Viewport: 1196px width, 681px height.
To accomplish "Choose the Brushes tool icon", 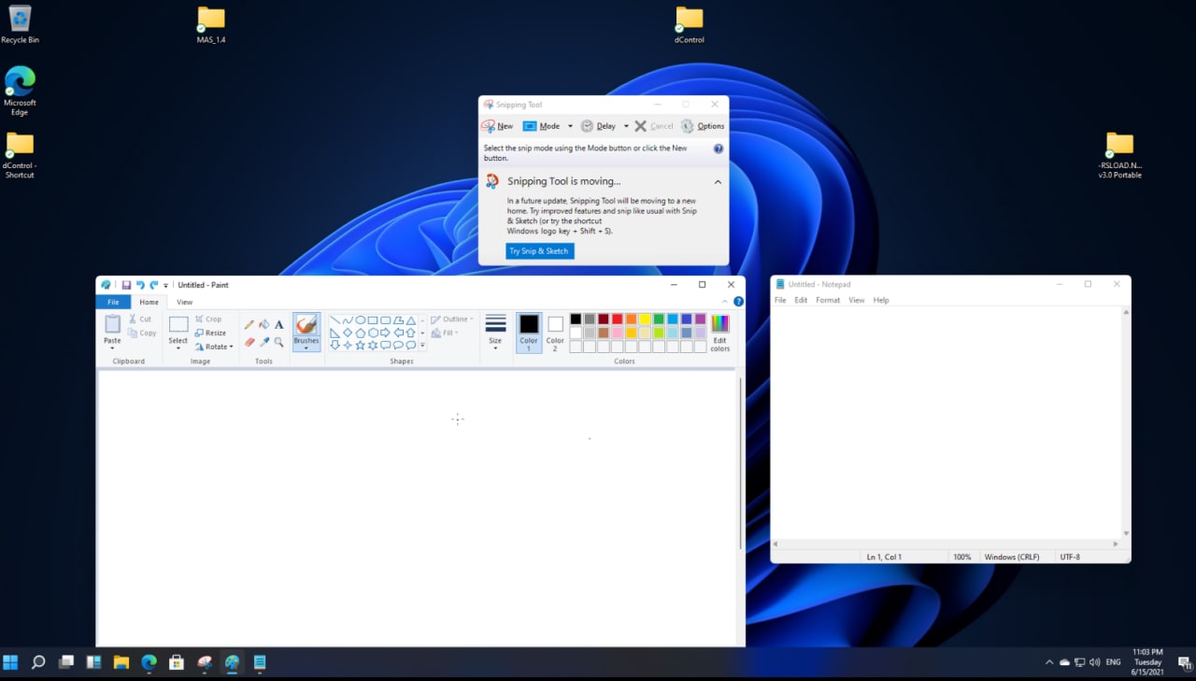I will (306, 324).
